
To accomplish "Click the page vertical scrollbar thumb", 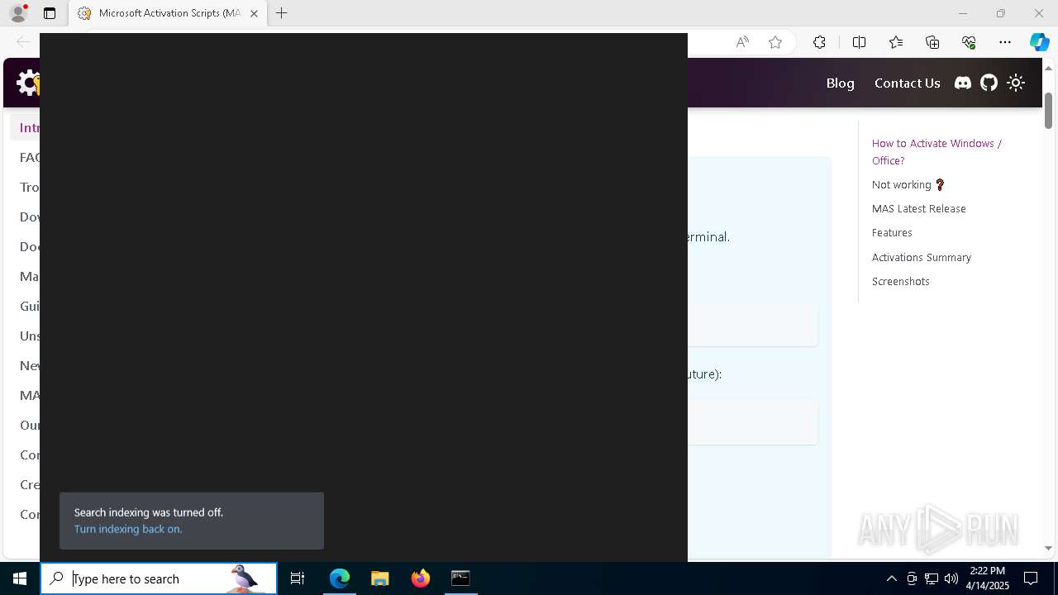I will click(1048, 110).
